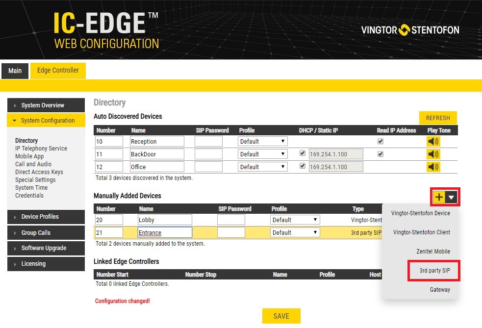Open Credentials link

[29, 195]
